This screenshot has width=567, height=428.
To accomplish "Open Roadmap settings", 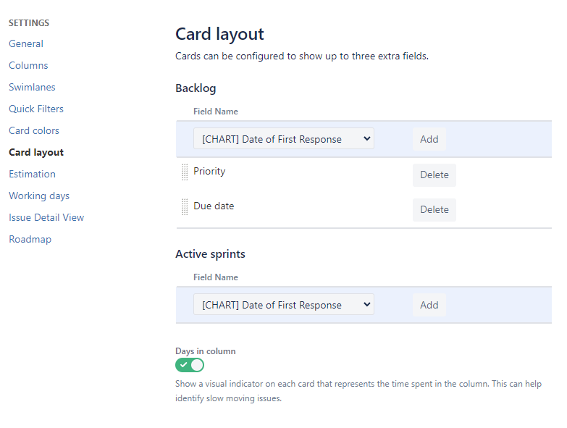I will click(30, 239).
